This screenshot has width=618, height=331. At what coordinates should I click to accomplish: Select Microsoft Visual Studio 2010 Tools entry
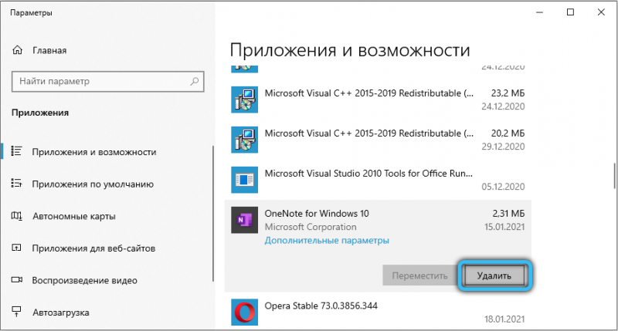378,180
